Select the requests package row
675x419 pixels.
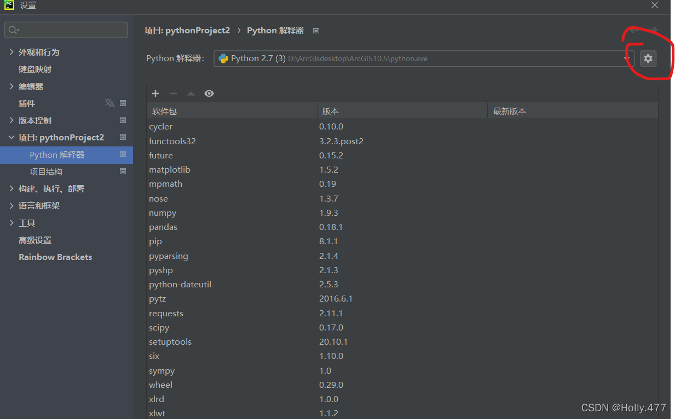[x=402, y=313]
